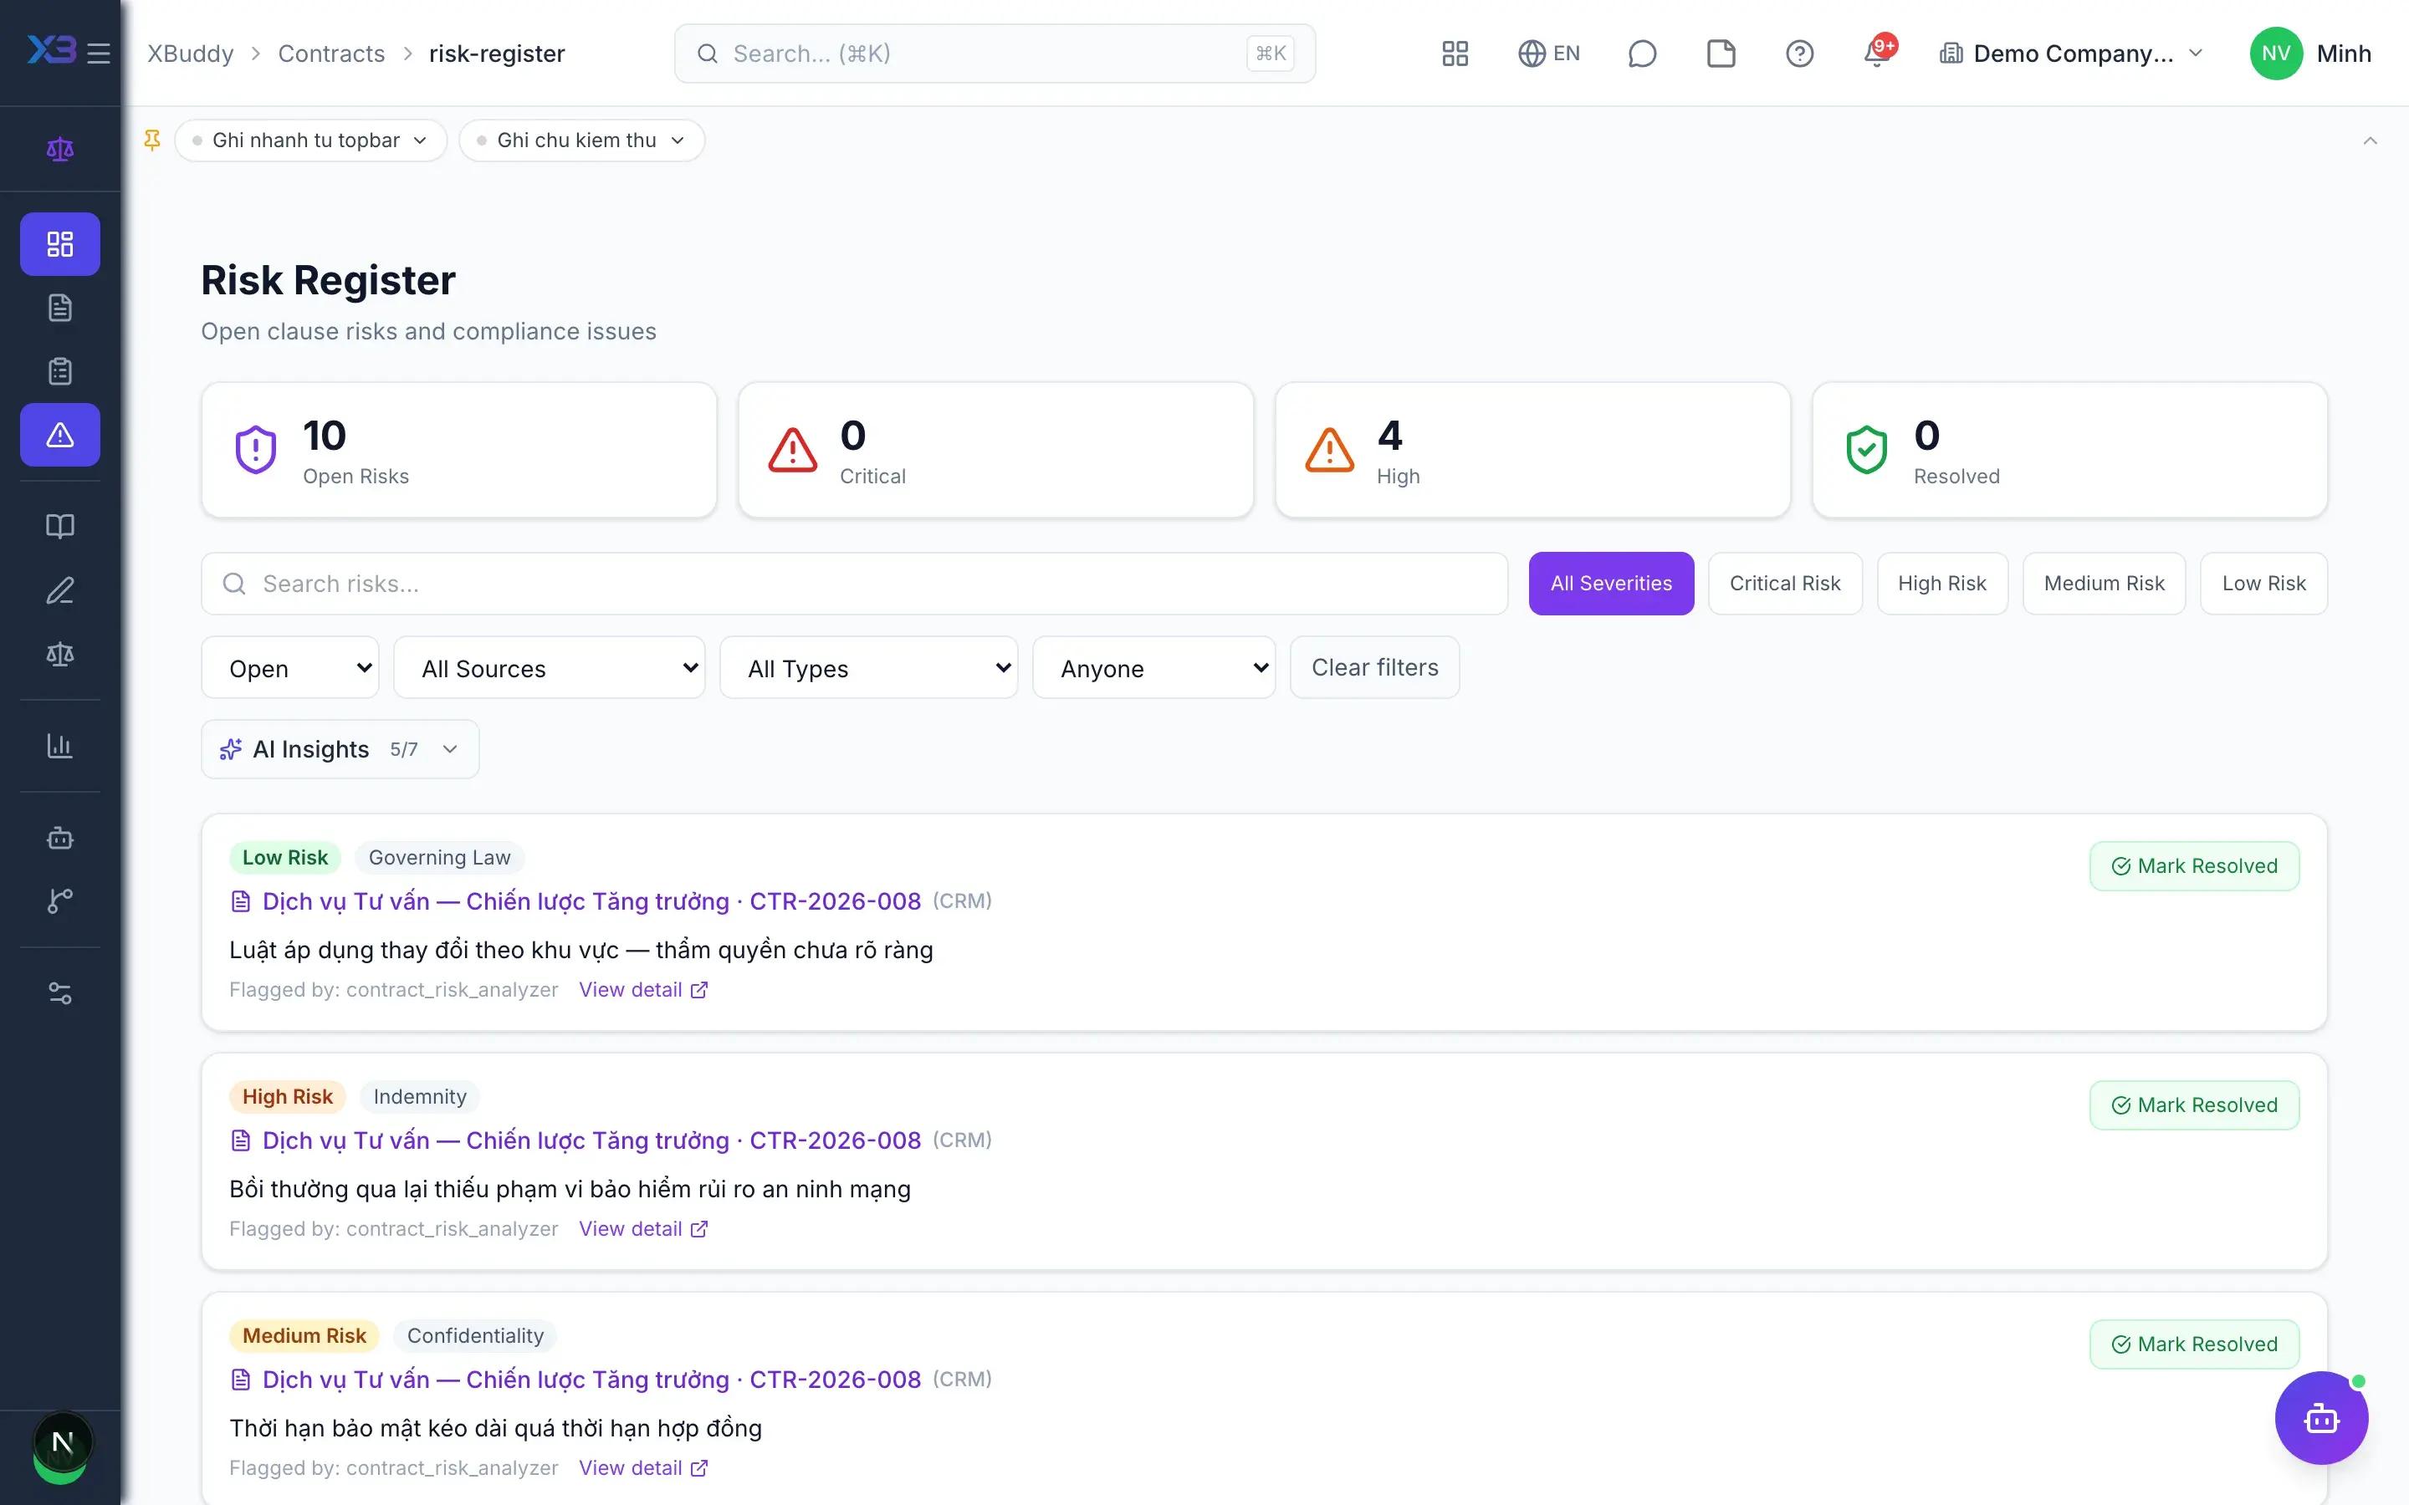2409x1505 pixels.
Task: Open the Demo Company switcher dropdown
Action: [x=2072, y=54]
